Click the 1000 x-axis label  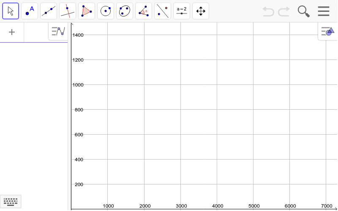pos(108,206)
